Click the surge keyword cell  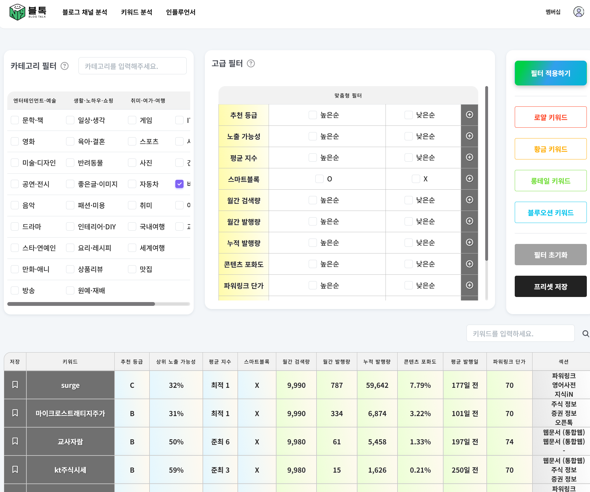coord(70,385)
